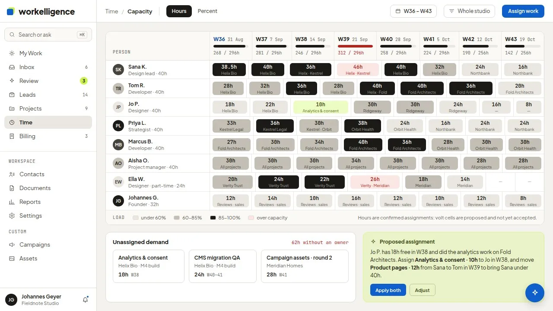The width and height of the screenshot is (553, 311).
Task: Open the Analytics & consent demand card
Action: coord(148,266)
